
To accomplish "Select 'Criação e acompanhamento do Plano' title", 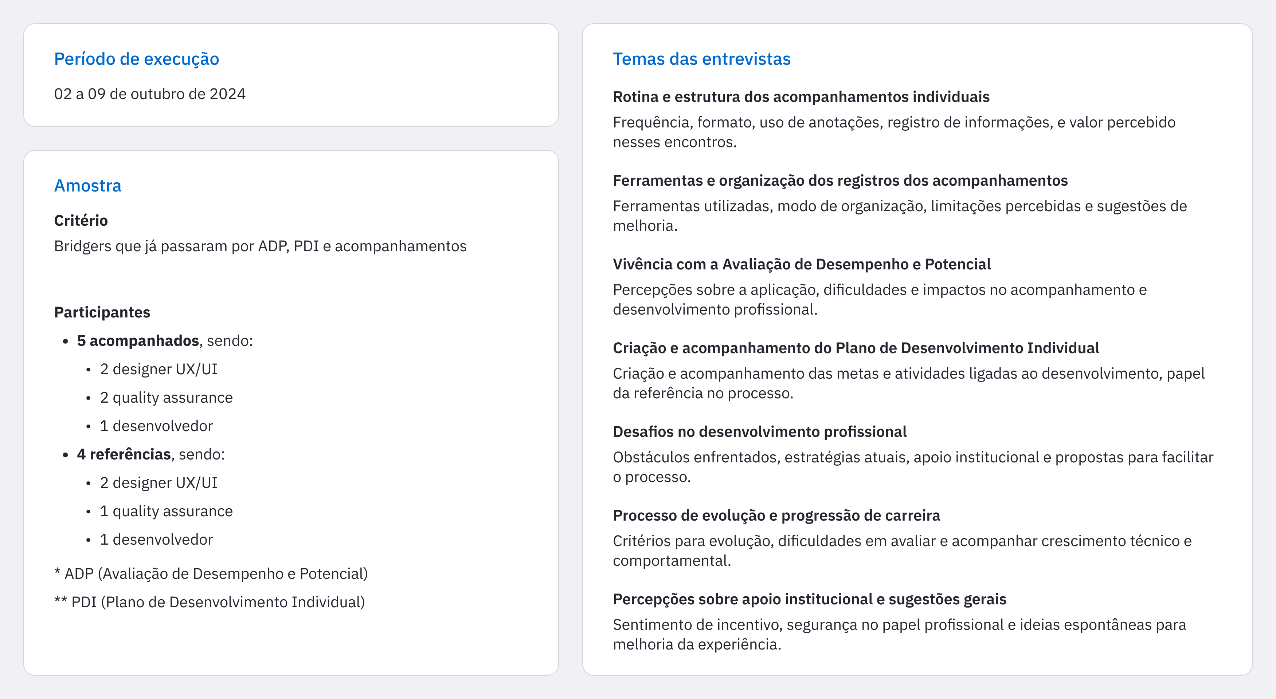I will (x=856, y=348).
